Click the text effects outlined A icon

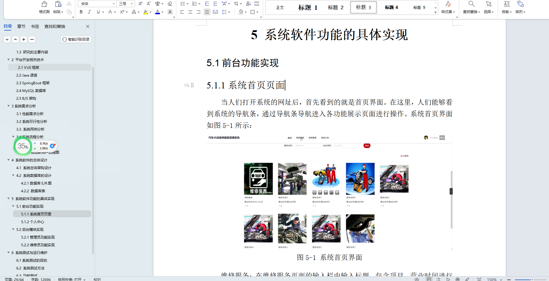[134, 12]
